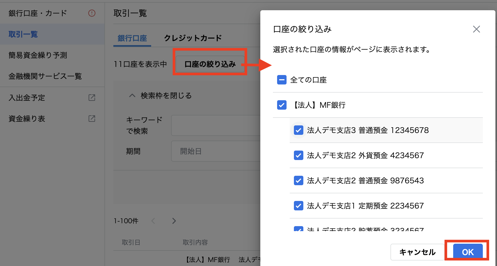The height and width of the screenshot is (266, 497).
Task: Click the 口座の絞り込み filter button
Action: (210, 64)
